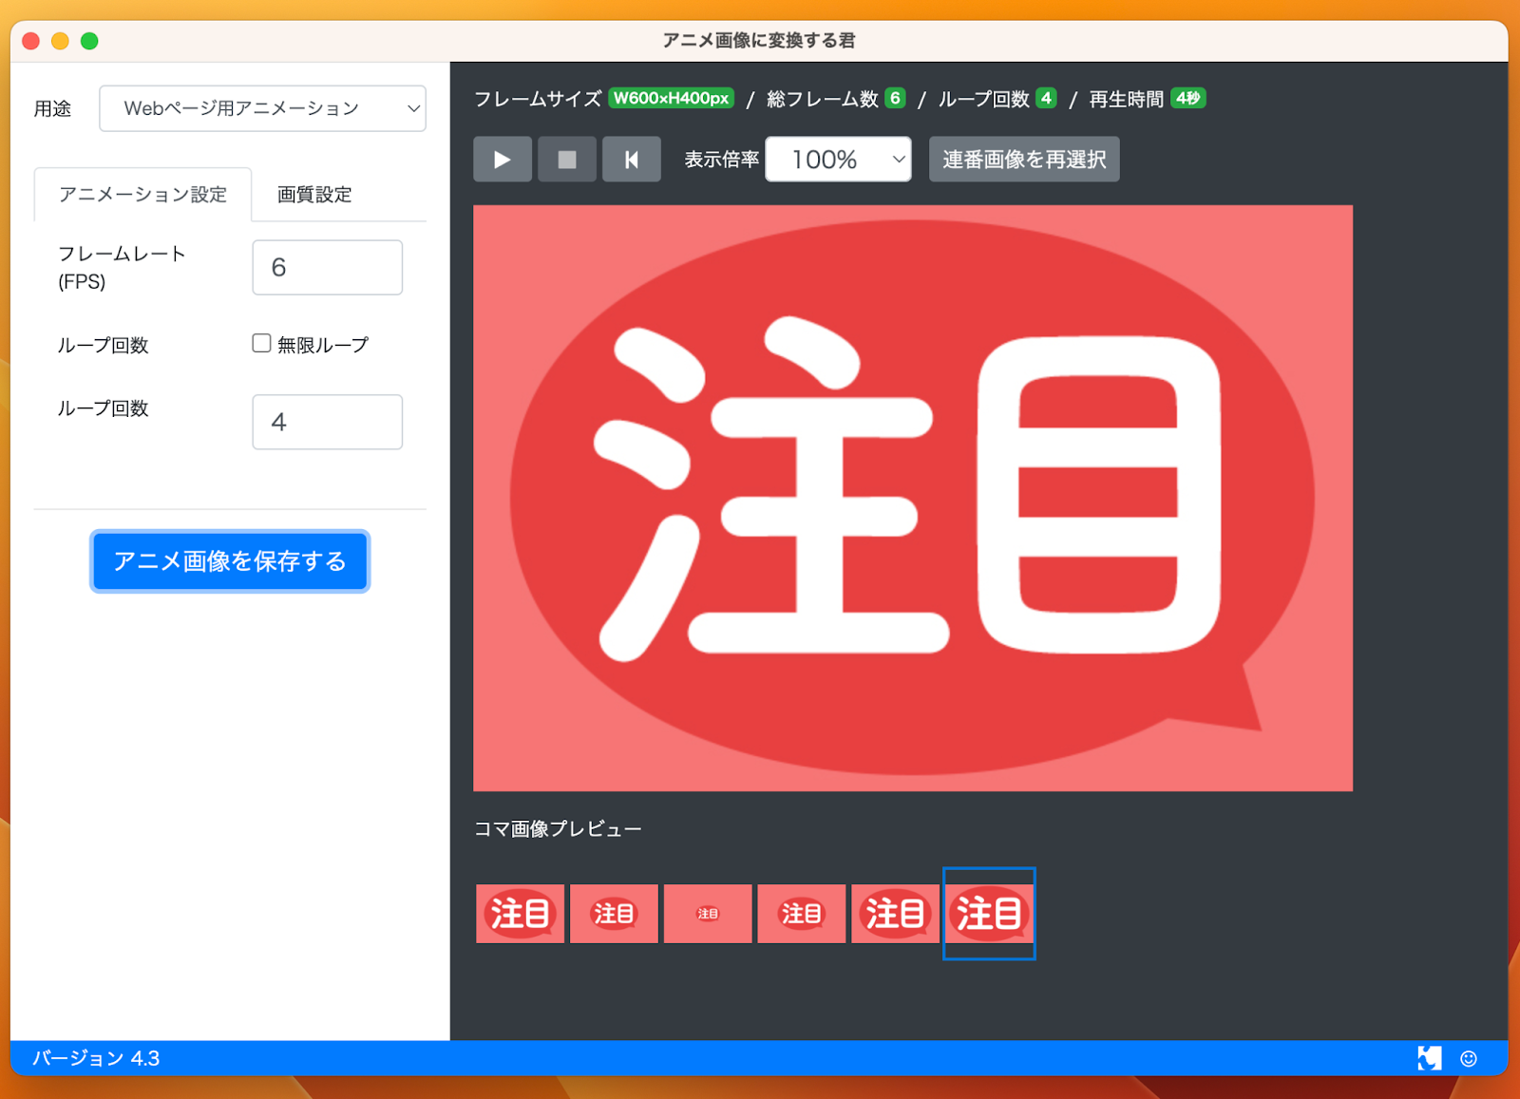Select the highlighted sixth frame thumbnail
The image size is (1520, 1099).
coord(989,914)
